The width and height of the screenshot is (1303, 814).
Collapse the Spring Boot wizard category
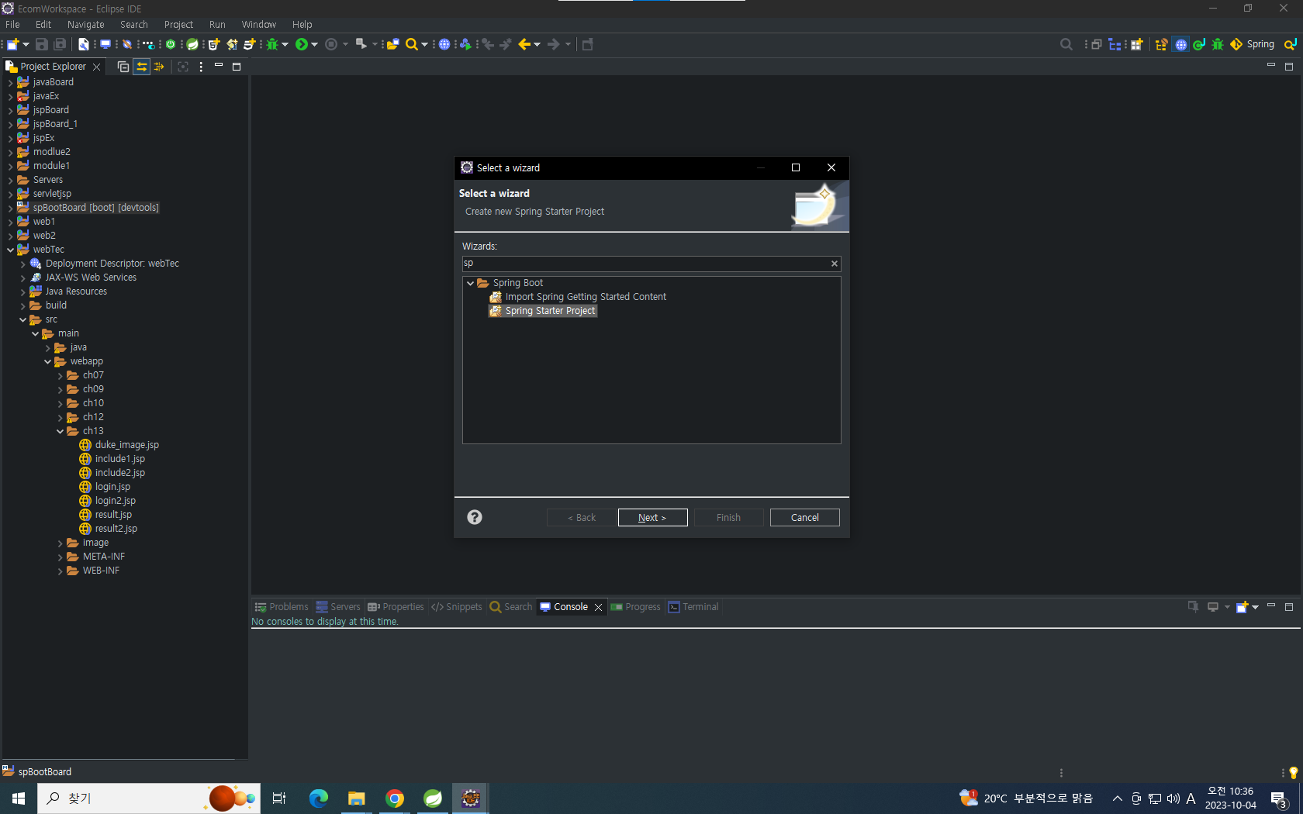pos(470,283)
